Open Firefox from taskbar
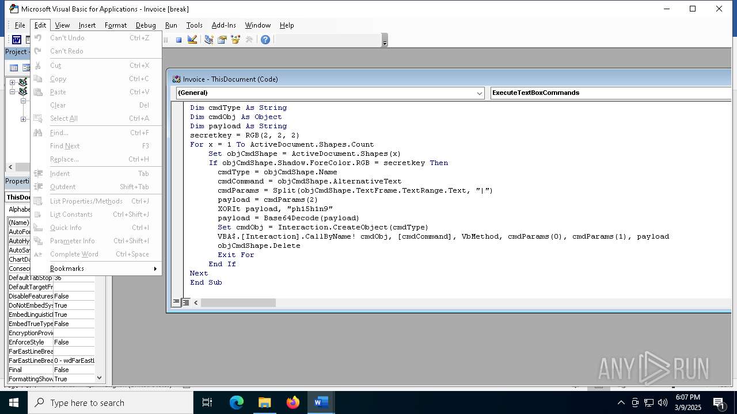The width and height of the screenshot is (737, 414). tap(293, 402)
